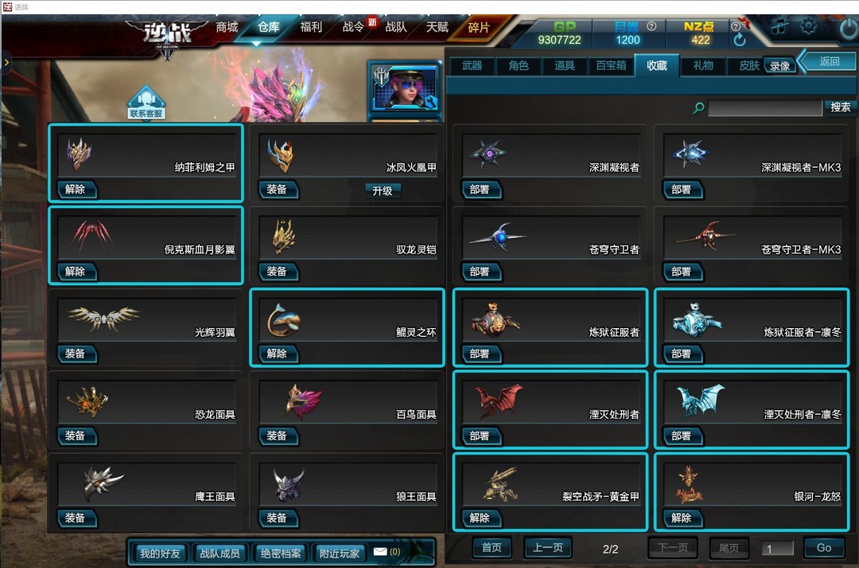Screen dimensions: 859x568
Task: Click the music note icon
Action: point(779,25)
